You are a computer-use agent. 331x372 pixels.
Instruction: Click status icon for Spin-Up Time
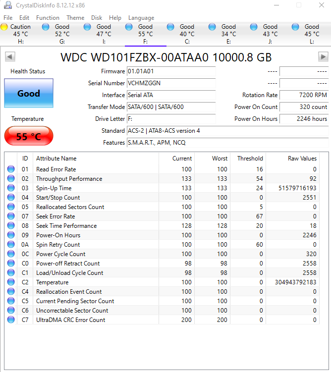(x=11, y=188)
